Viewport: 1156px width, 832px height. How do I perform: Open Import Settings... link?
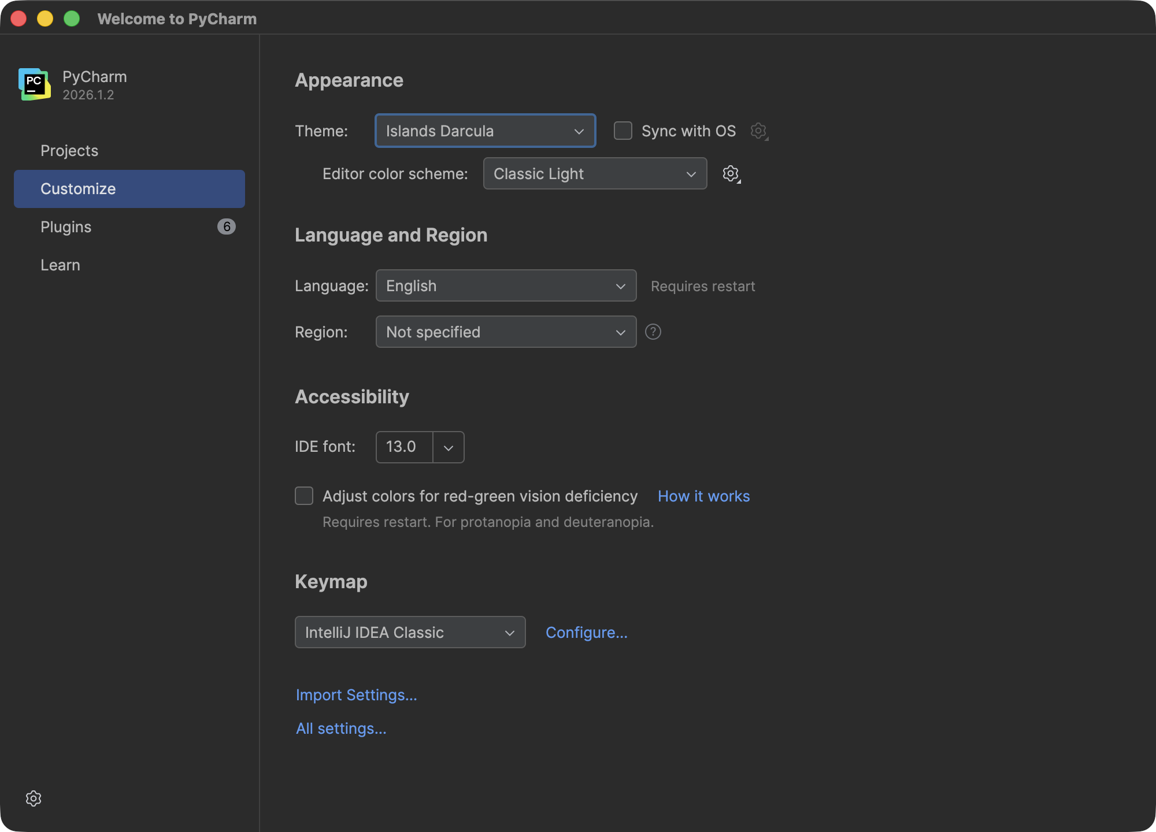point(357,695)
